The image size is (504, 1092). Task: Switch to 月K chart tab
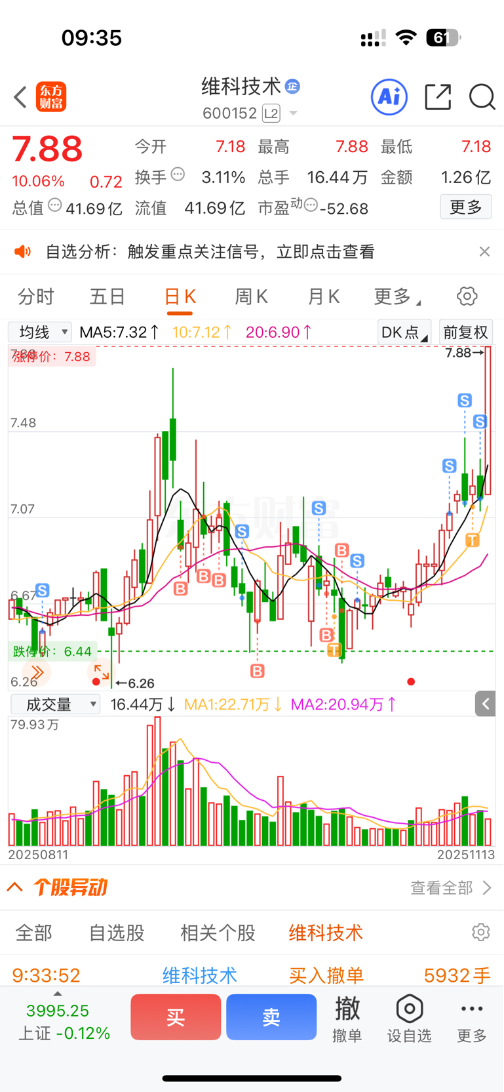324,297
